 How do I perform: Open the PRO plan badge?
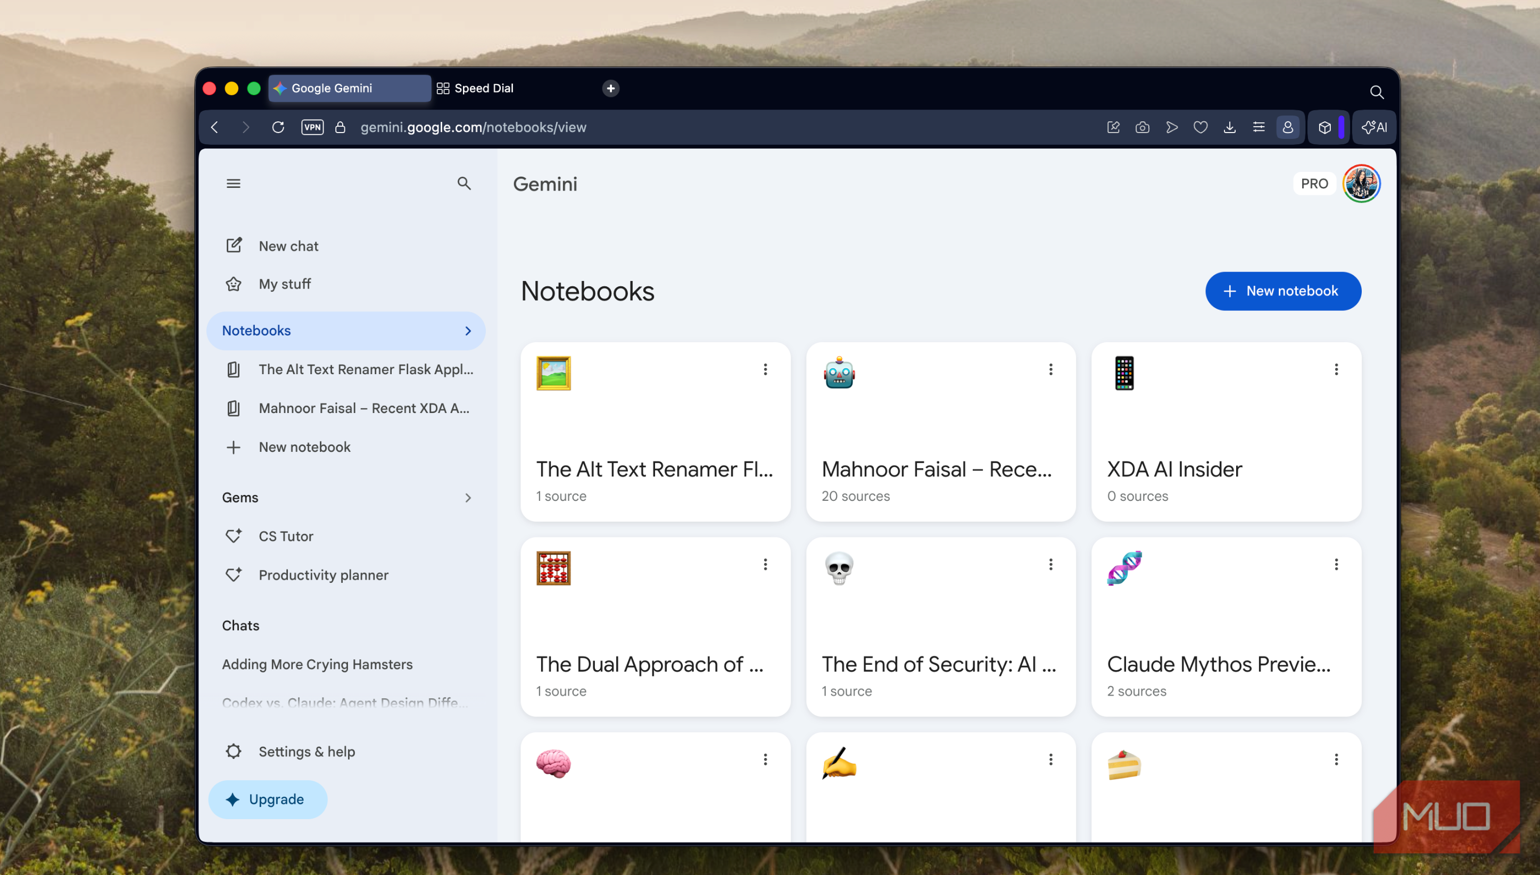(1314, 183)
